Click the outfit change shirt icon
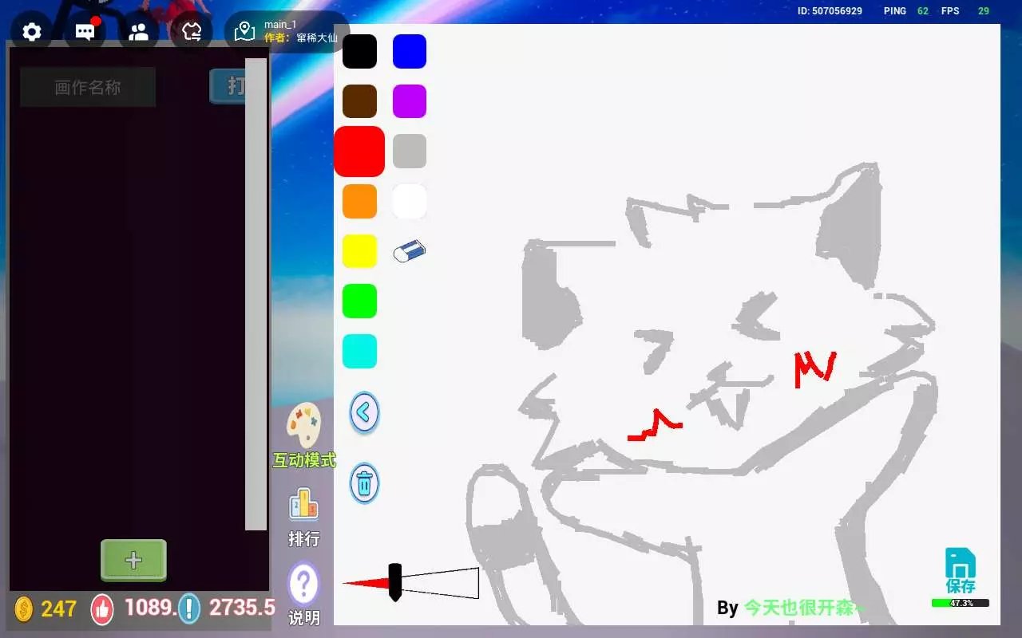1022x638 pixels. click(192, 32)
